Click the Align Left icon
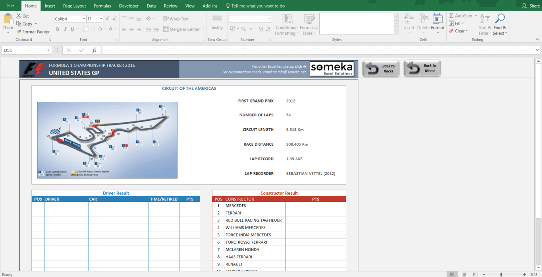 [x=124, y=29]
